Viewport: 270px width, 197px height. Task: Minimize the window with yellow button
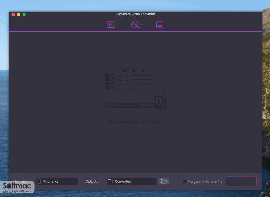click(19, 15)
